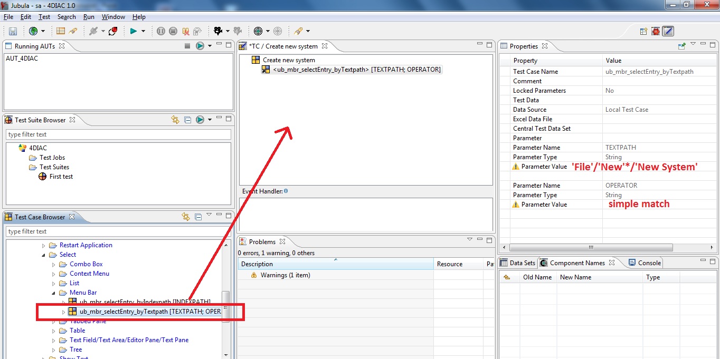
Task: Collapse all in Test Case Browser
Action: tap(198, 217)
